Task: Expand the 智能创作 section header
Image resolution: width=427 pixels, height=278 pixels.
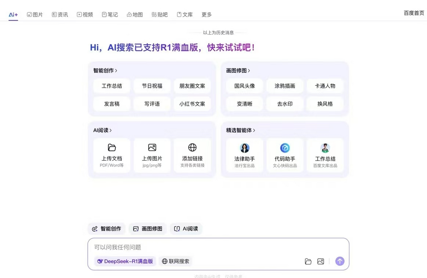Action: tap(105, 70)
